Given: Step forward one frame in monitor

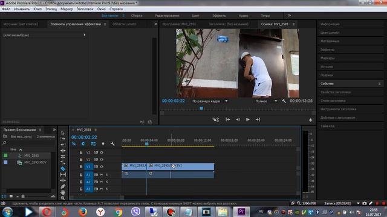Looking at the screenshot, I should click(x=247, y=119).
